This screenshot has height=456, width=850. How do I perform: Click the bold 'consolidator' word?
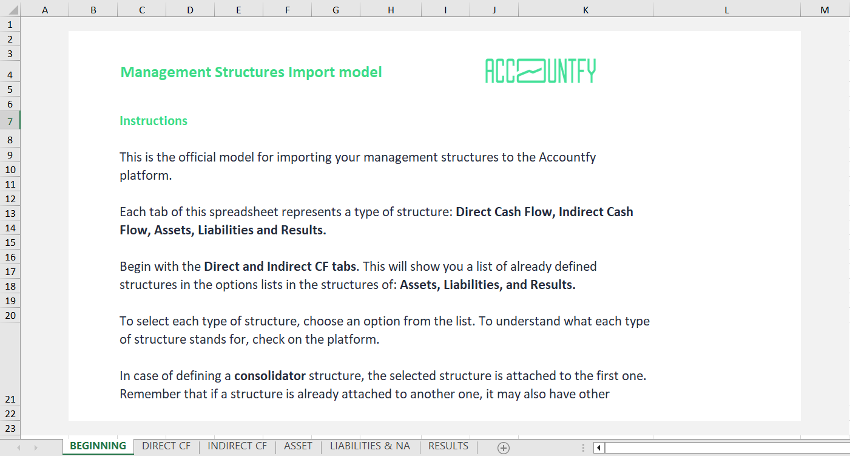click(270, 376)
